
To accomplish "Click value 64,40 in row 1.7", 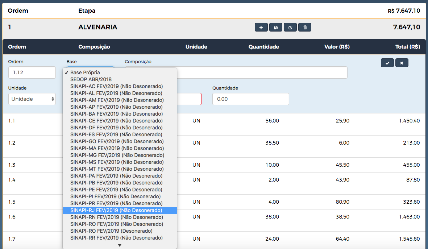I will (342, 239).
